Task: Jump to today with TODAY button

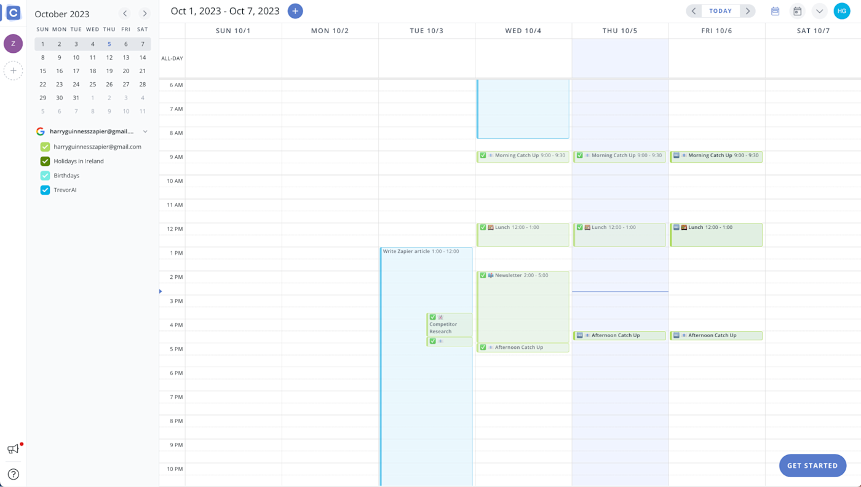Action: coord(721,11)
